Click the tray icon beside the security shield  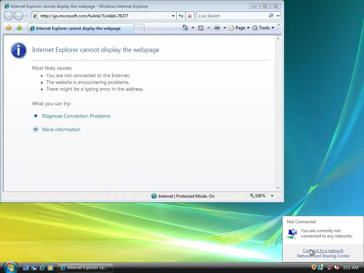(x=321, y=267)
